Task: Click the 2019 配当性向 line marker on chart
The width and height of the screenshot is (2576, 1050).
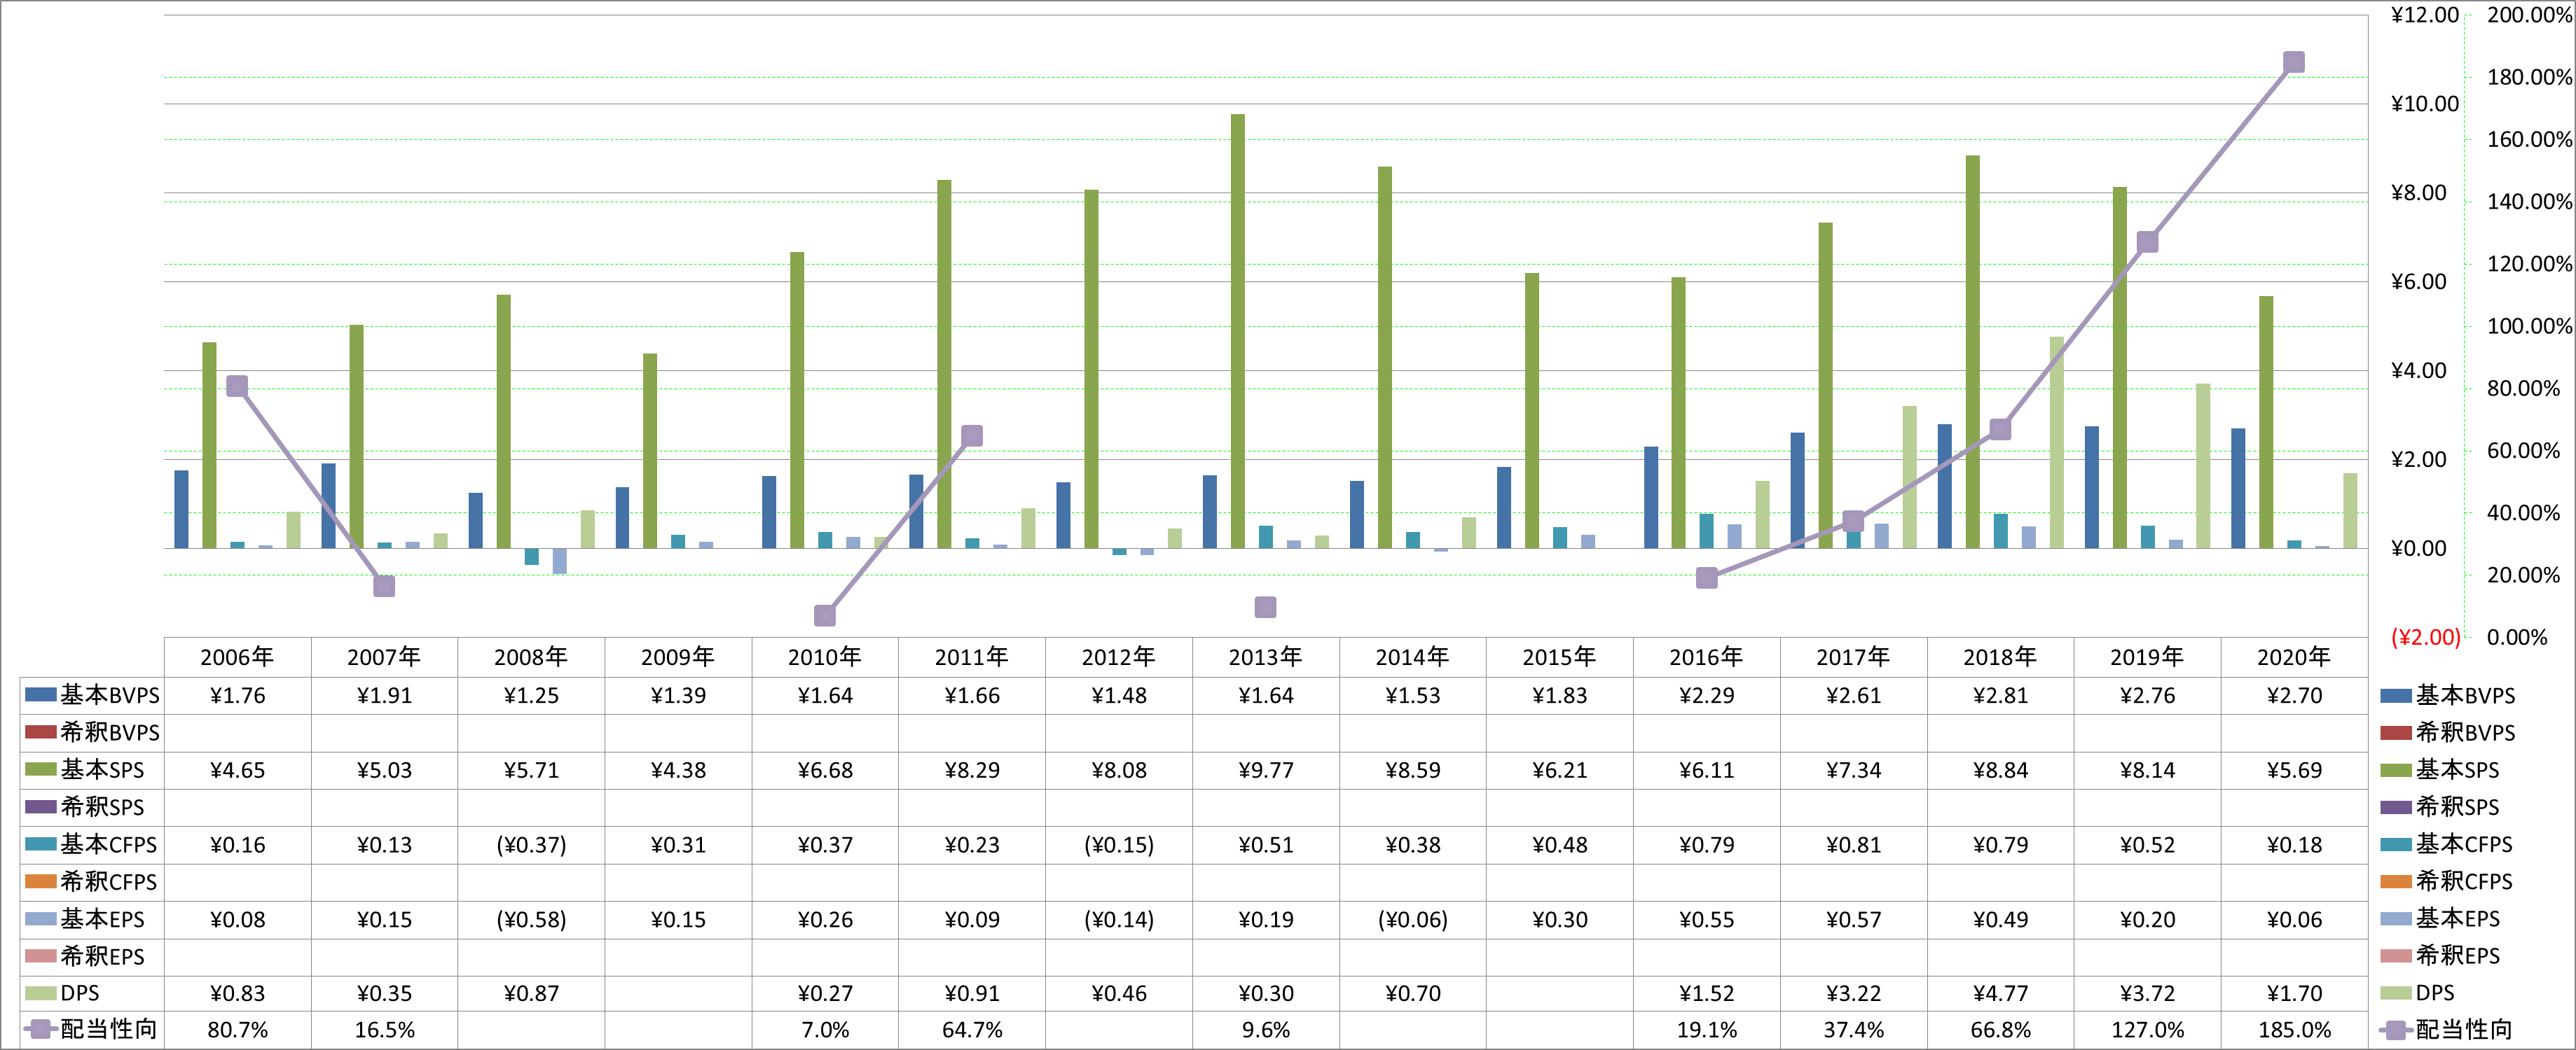Action: click(2147, 241)
